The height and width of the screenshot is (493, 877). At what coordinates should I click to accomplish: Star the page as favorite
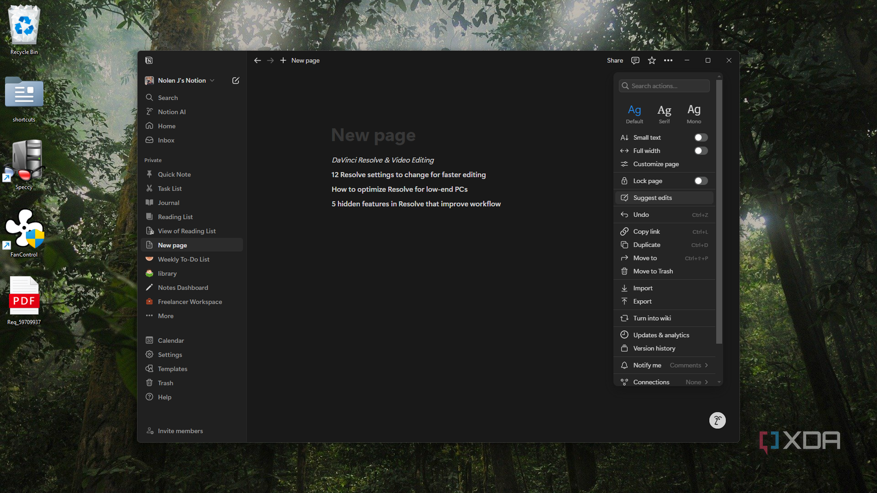(652, 60)
